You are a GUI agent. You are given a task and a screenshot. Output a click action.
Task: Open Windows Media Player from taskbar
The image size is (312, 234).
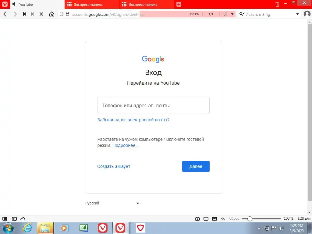point(64,228)
